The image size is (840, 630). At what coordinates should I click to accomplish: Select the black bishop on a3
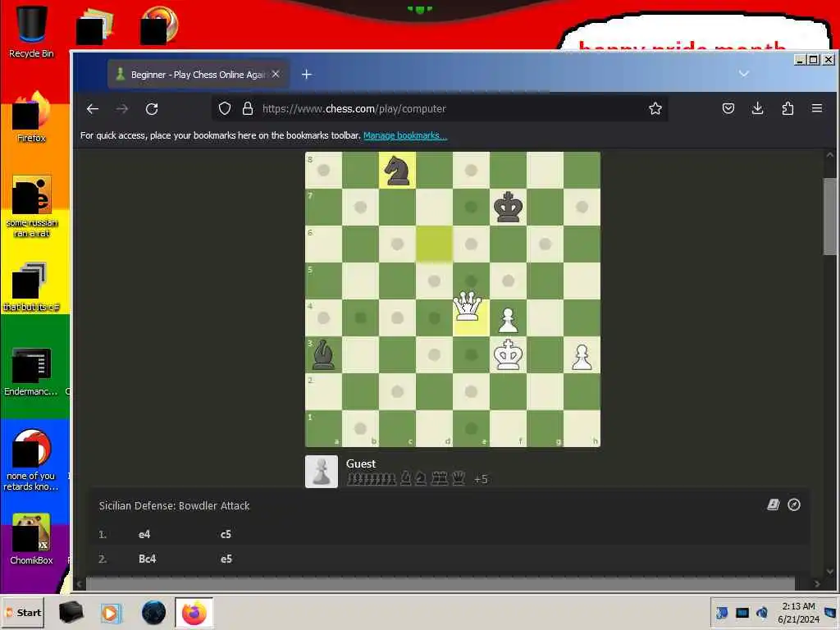323,354
